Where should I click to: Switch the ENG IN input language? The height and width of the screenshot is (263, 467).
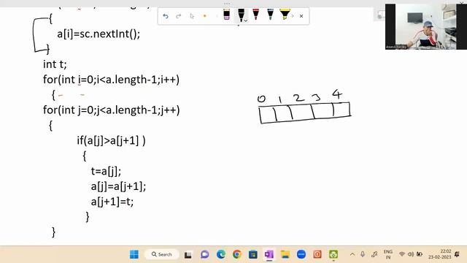pyautogui.click(x=388, y=254)
